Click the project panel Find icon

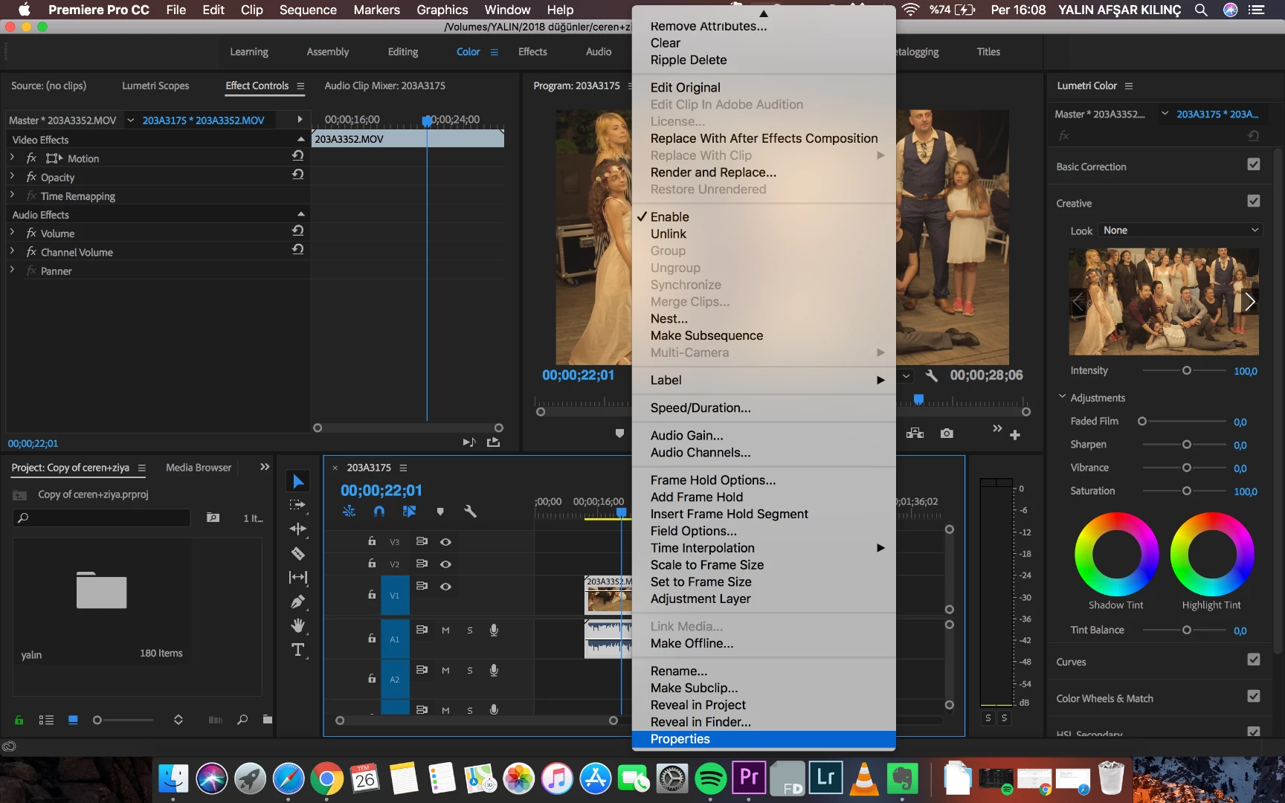tap(242, 720)
